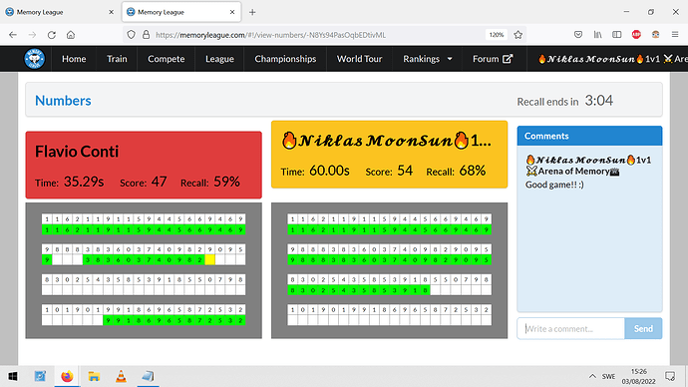Bookmark this page with star icon

(x=518, y=35)
